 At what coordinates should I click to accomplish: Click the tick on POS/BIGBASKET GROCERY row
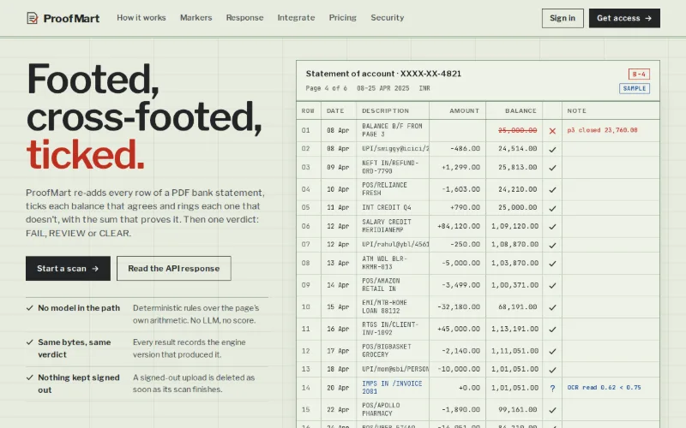(552, 351)
